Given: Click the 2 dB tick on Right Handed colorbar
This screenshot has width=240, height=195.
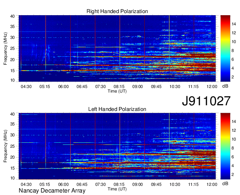Looking at the screenshot, I should (x=233, y=77).
